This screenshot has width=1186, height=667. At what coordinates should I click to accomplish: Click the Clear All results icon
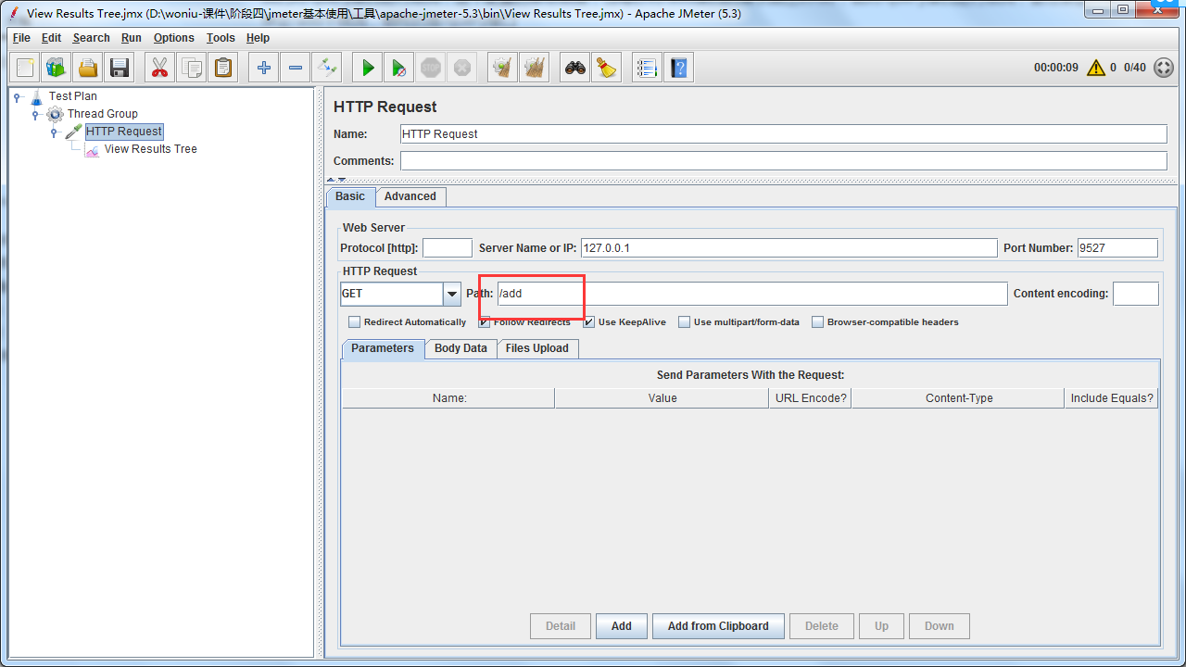(535, 68)
